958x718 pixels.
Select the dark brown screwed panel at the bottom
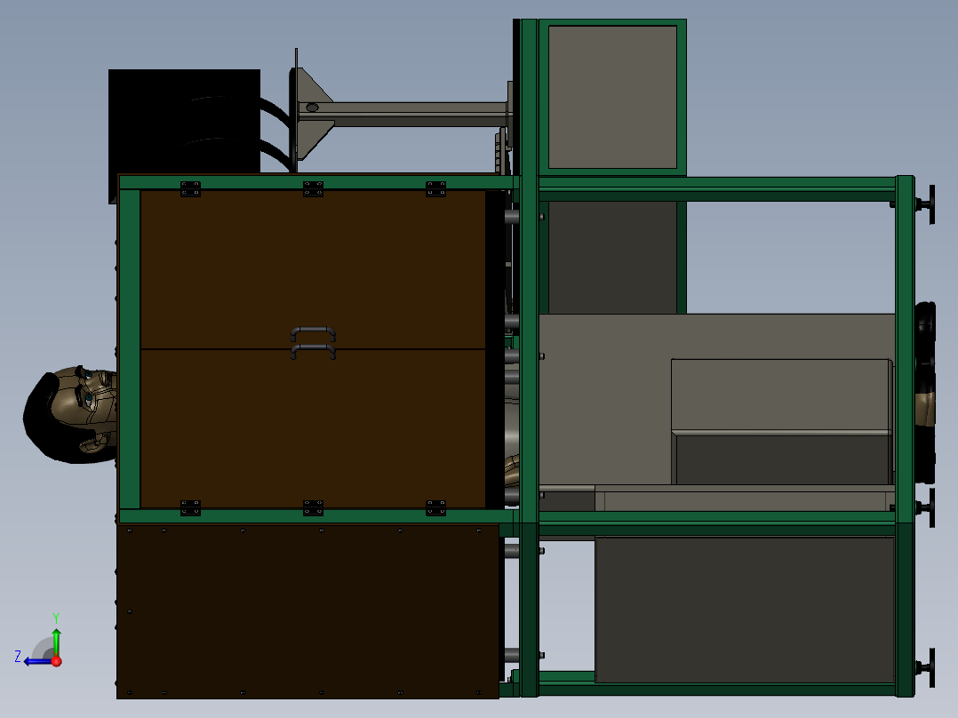click(307, 611)
